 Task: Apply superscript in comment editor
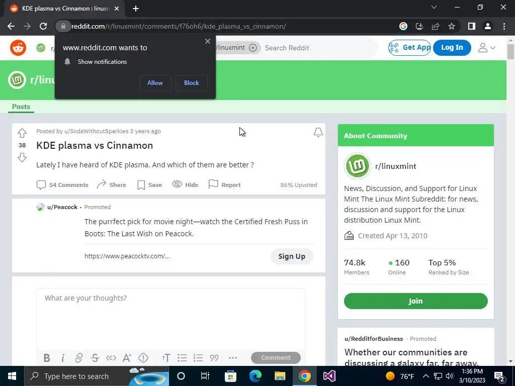[x=127, y=358]
